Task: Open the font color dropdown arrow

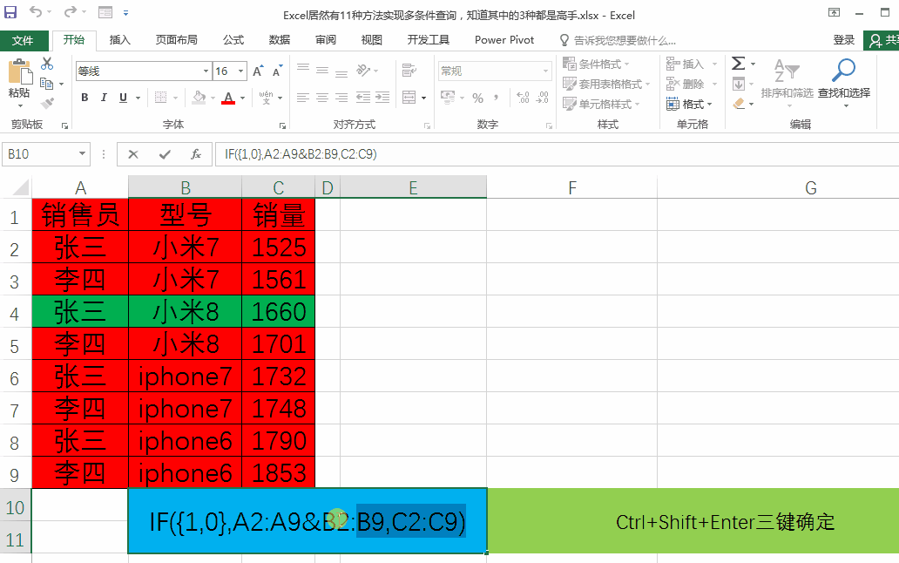Action: (x=242, y=98)
